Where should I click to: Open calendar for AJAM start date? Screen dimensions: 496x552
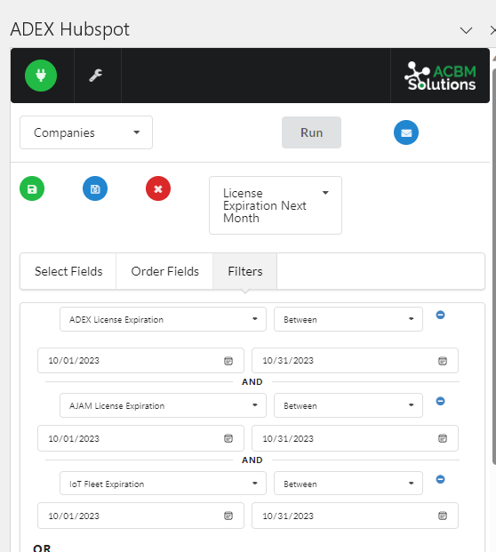click(x=228, y=438)
